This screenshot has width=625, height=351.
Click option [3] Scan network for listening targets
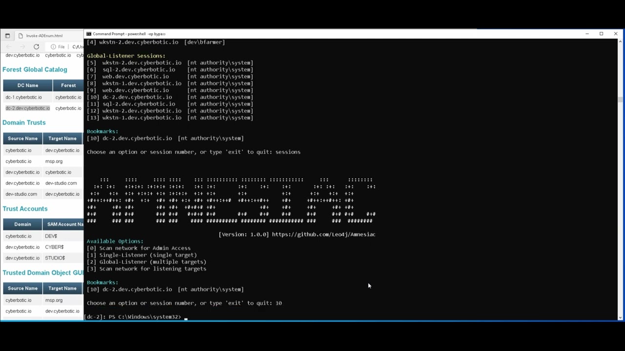pyautogui.click(x=146, y=269)
